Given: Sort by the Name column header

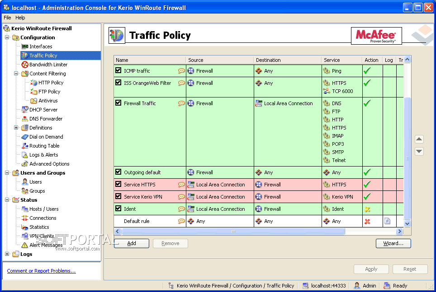Looking at the screenshot, I should (150, 60).
